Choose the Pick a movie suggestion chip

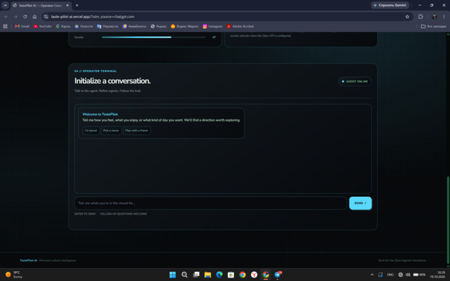111,130
